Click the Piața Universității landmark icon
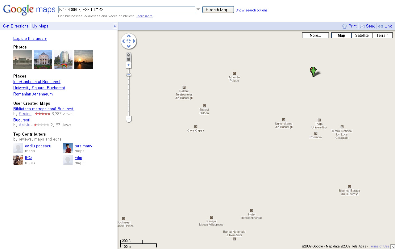The height and width of the screenshot is (249, 395). tap(319, 120)
